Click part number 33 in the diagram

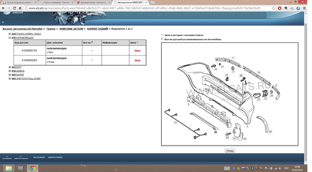[x=175, y=123]
